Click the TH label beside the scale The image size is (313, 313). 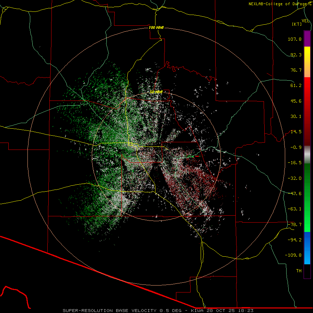pos(299,271)
